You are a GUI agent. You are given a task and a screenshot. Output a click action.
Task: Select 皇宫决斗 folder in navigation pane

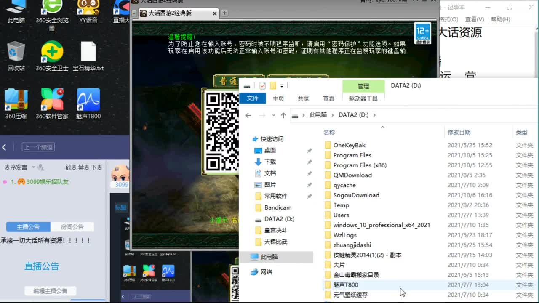pos(271,230)
